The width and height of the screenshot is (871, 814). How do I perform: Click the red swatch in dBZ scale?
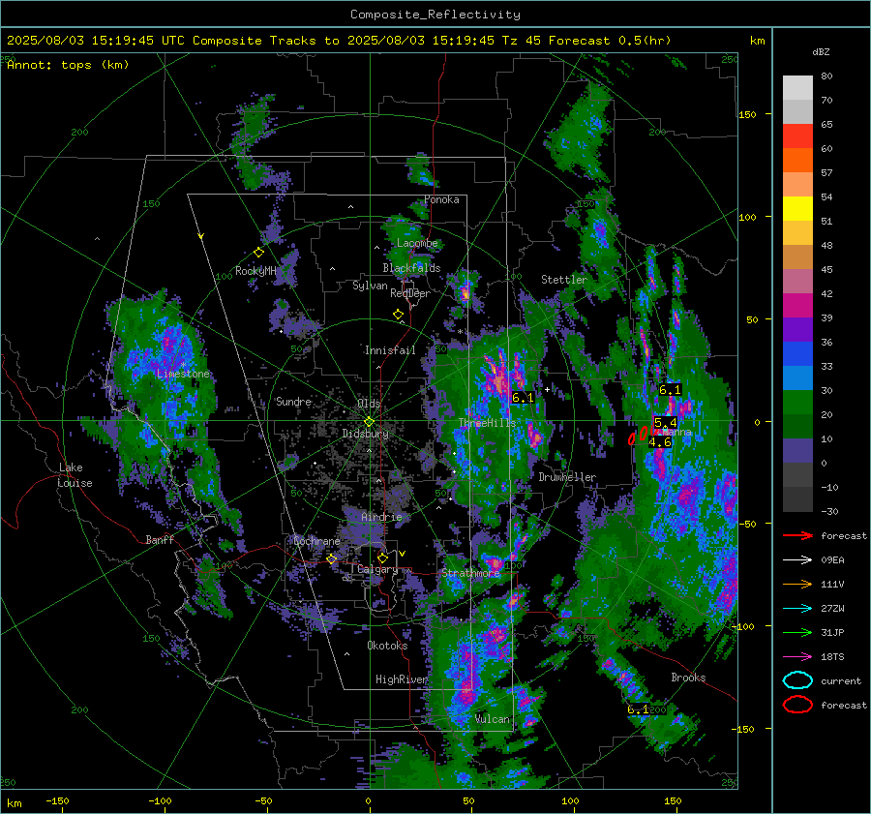[x=797, y=136]
